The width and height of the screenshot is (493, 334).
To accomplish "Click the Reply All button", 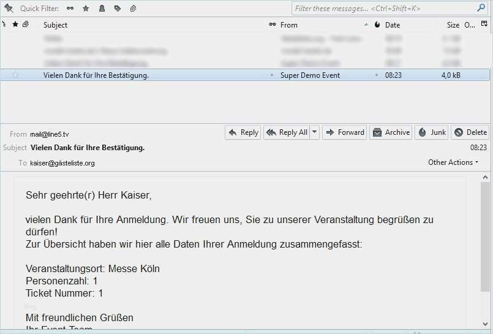I will point(287,132).
